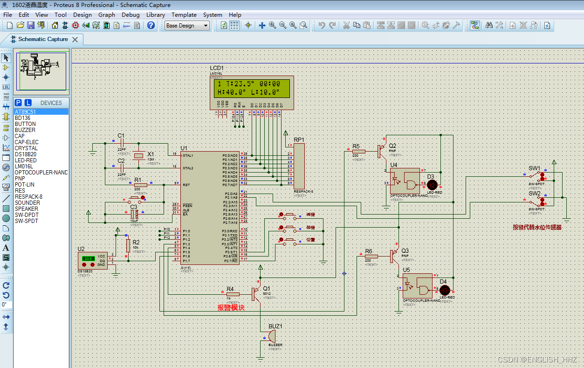Rotate clockwise using the rotation icon

6,285
